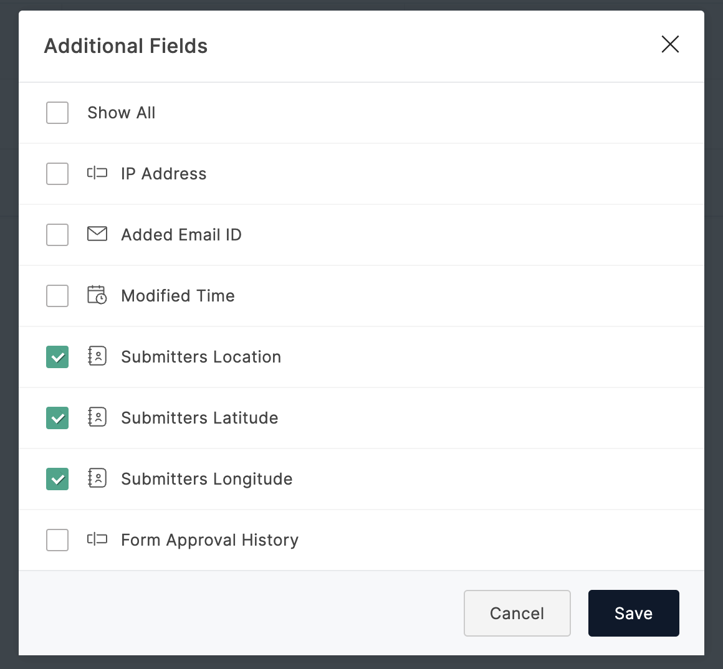Uncheck the Submitters Location checkbox
The height and width of the screenshot is (669, 723).
pos(57,357)
